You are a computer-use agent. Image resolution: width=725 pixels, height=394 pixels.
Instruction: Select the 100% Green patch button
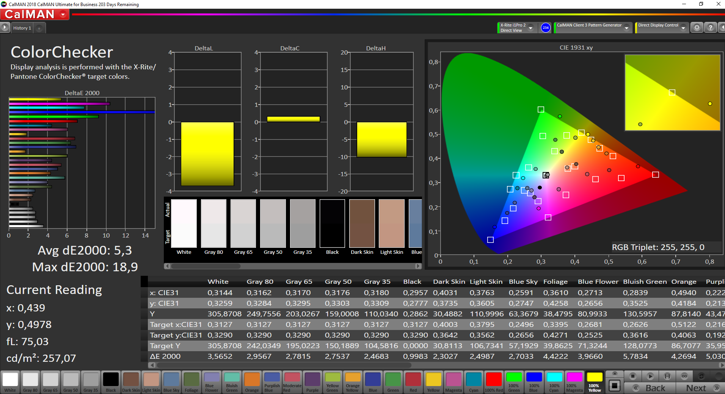click(514, 382)
